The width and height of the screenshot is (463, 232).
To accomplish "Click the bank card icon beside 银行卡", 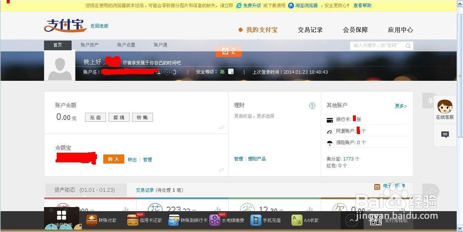I will pos(330,120).
